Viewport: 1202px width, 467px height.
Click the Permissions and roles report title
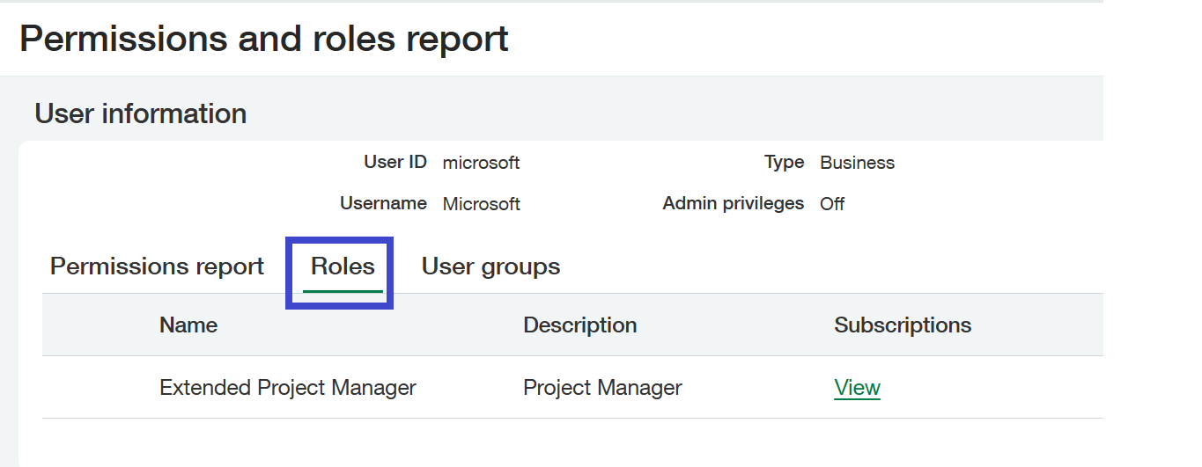(264, 39)
